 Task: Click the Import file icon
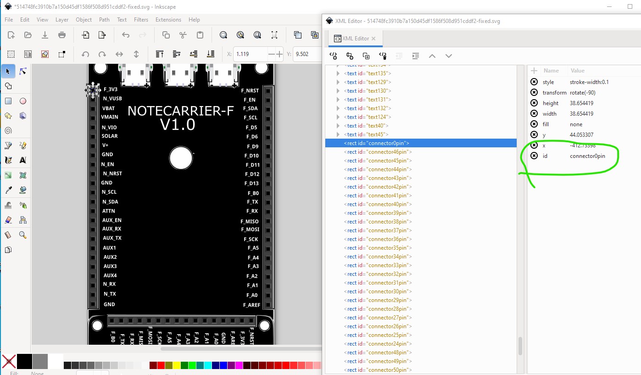point(85,35)
